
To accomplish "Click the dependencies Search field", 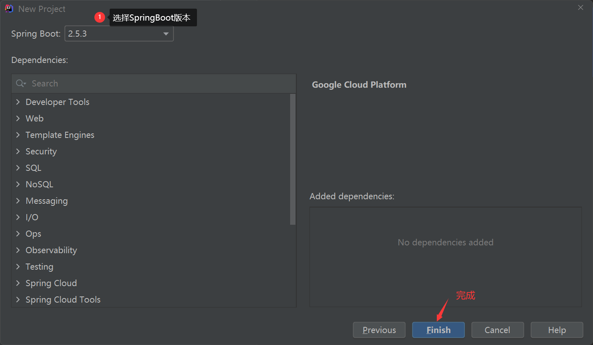I will point(154,84).
